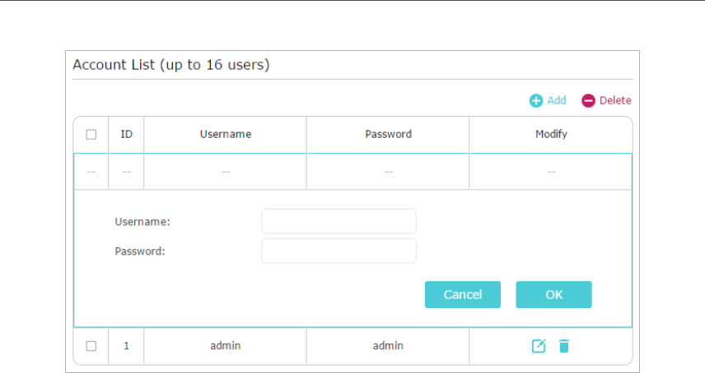Click the Password column header
The image size is (705, 373).
[x=388, y=134]
